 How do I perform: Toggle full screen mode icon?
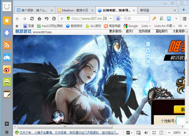154,133
